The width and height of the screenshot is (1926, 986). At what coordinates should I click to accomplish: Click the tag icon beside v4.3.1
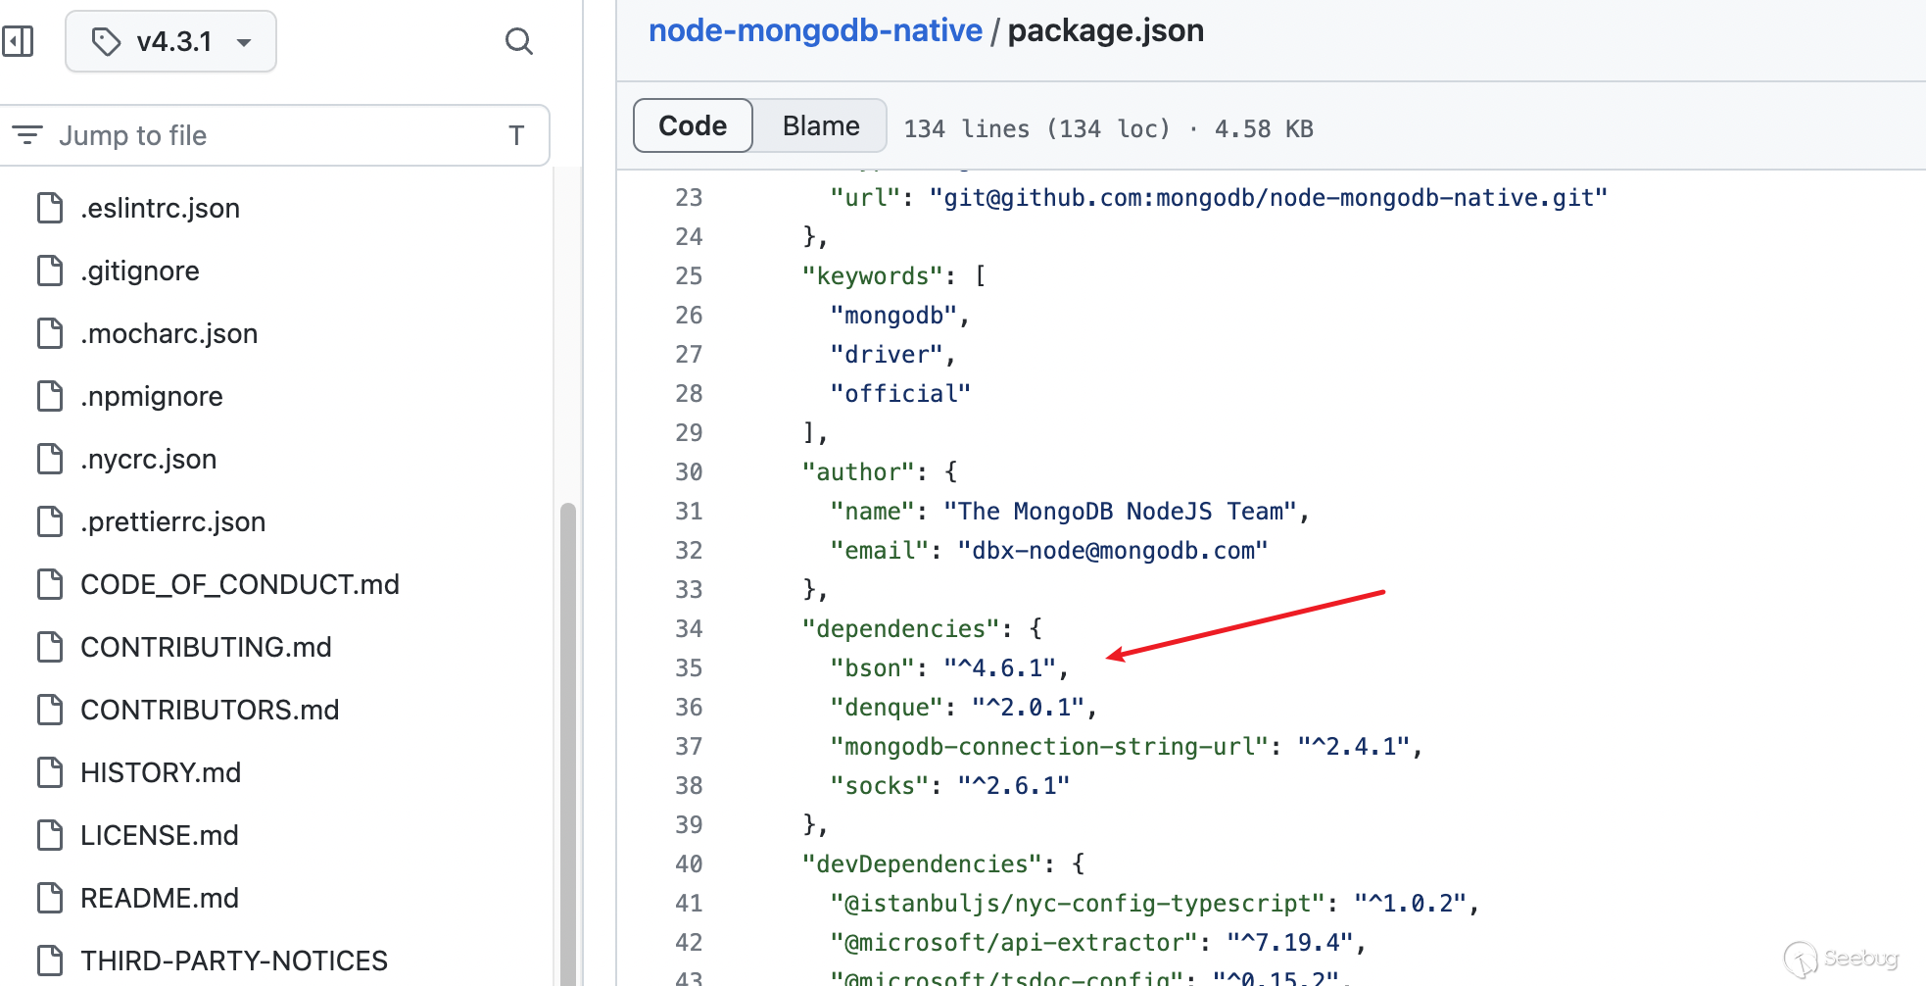(x=106, y=41)
